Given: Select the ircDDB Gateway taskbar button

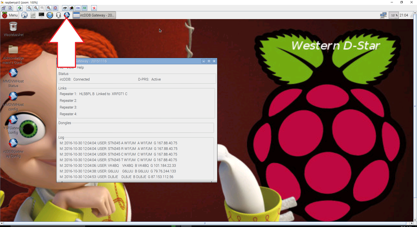Looking at the screenshot, I should tap(94, 15).
